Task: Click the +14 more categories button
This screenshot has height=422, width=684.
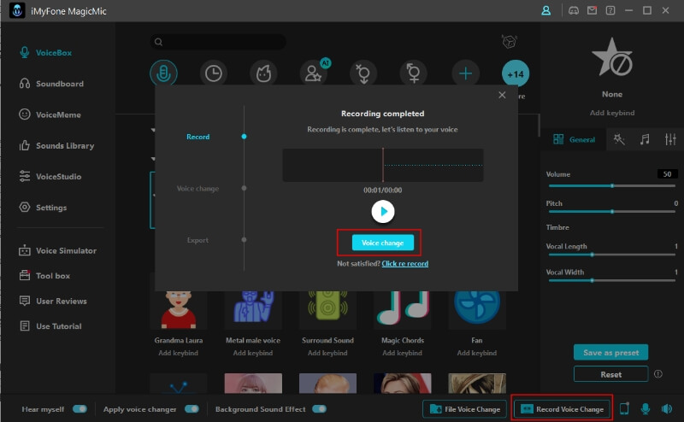Action: [x=516, y=73]
